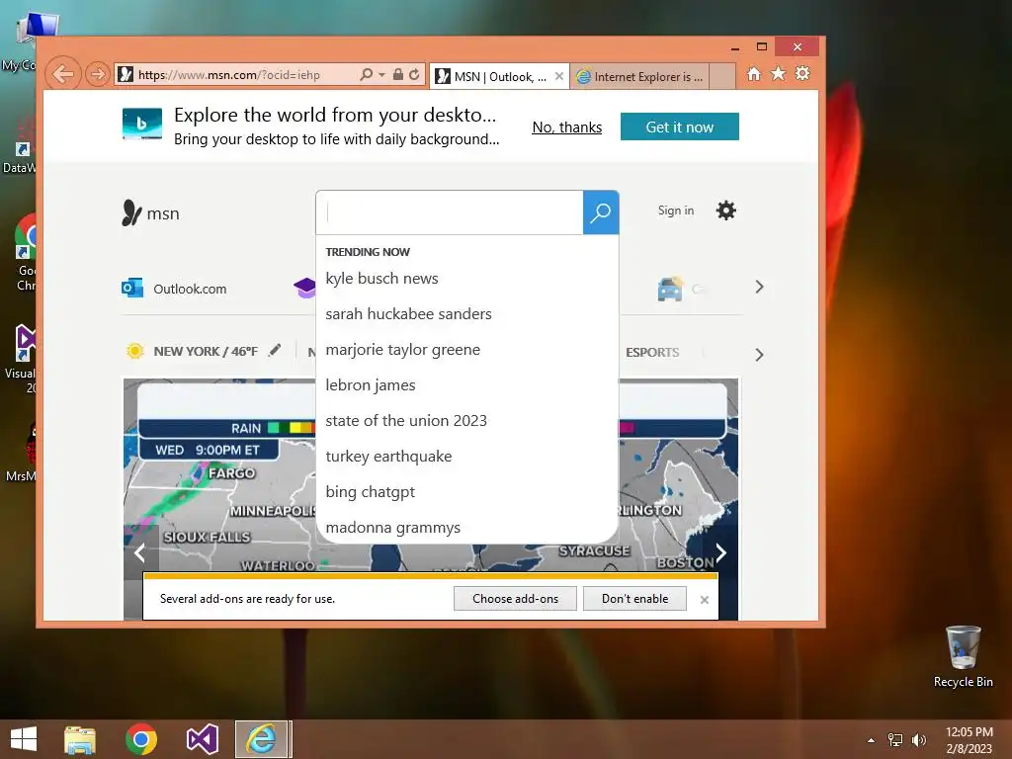Click Internet Explorer taskbar icon

[x=261, y=739]
